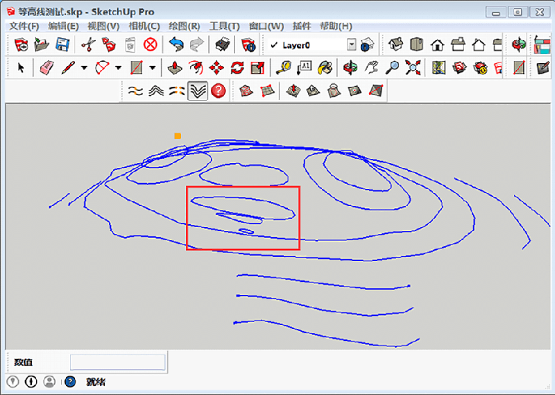Activate the Pan hand tool
This screenshot has width=555, height=395.
tap(371, 67)
